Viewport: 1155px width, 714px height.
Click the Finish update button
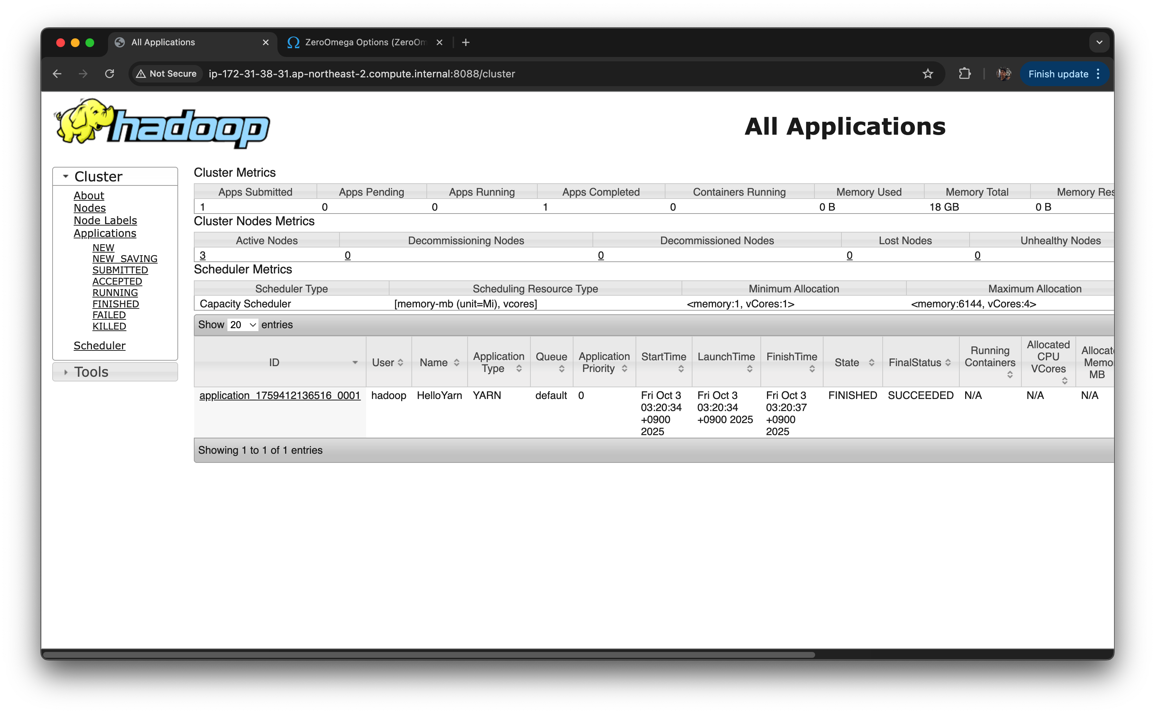(1058, 74)
